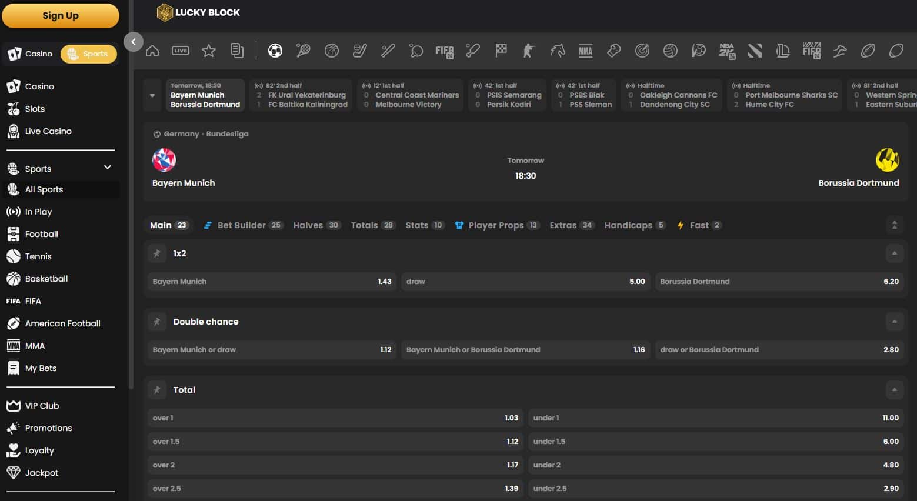Screen dimensions: 917x501
Task: Select the basketball sport icon in toolbar
Action: point(332,51)
